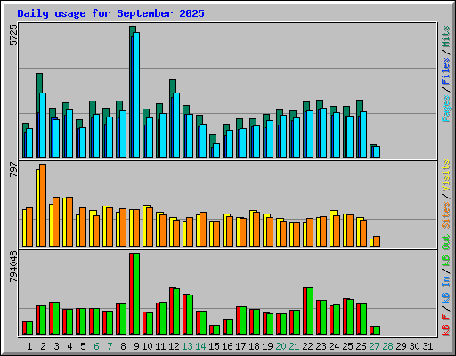This screenshot has height=356, width=456.
Task: Click day label 9 on the x-axis
Action: pyautogui.click(x=136, y=346)
